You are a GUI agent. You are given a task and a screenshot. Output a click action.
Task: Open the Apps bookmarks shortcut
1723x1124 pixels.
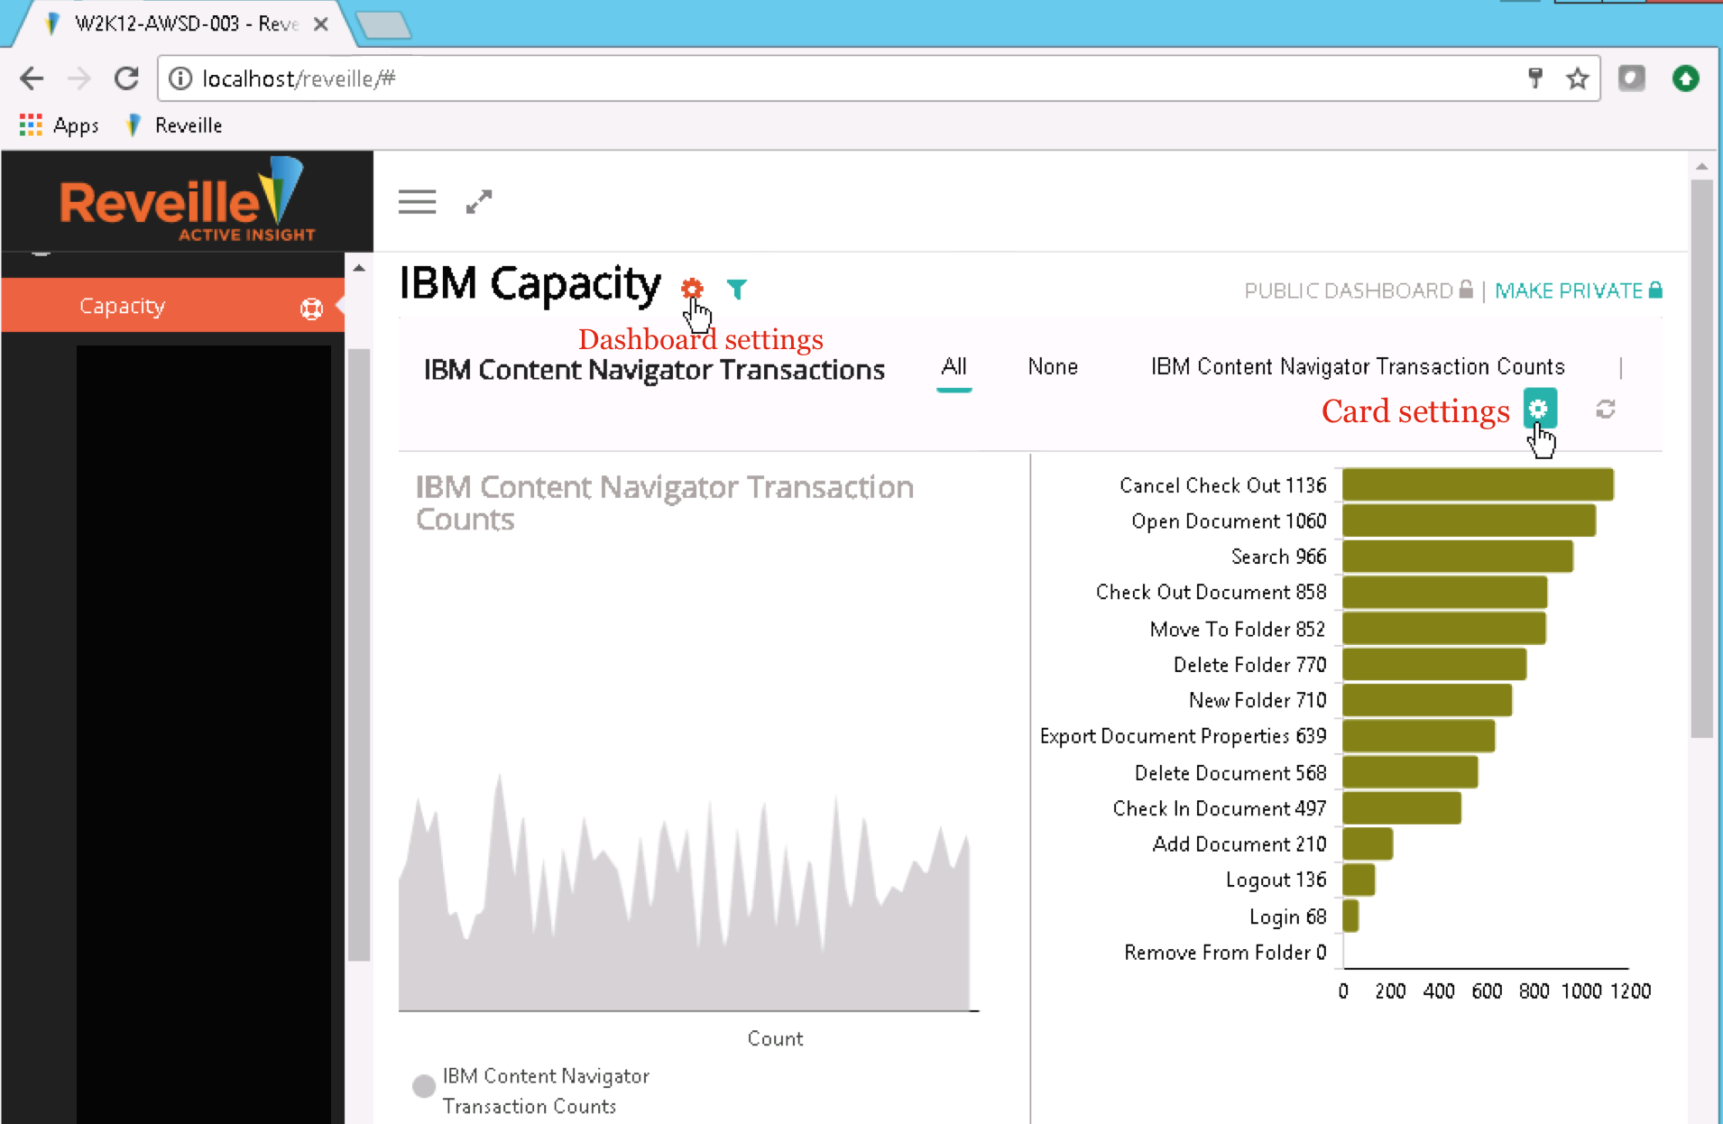[x=59, y=125]
